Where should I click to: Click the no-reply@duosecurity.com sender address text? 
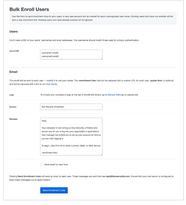116,176
